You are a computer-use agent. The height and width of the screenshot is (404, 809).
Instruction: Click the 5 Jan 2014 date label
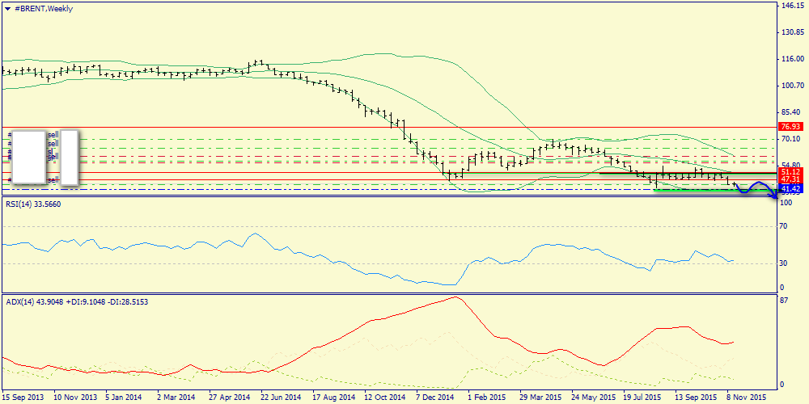pyautogui.click(x=125, y=398)
